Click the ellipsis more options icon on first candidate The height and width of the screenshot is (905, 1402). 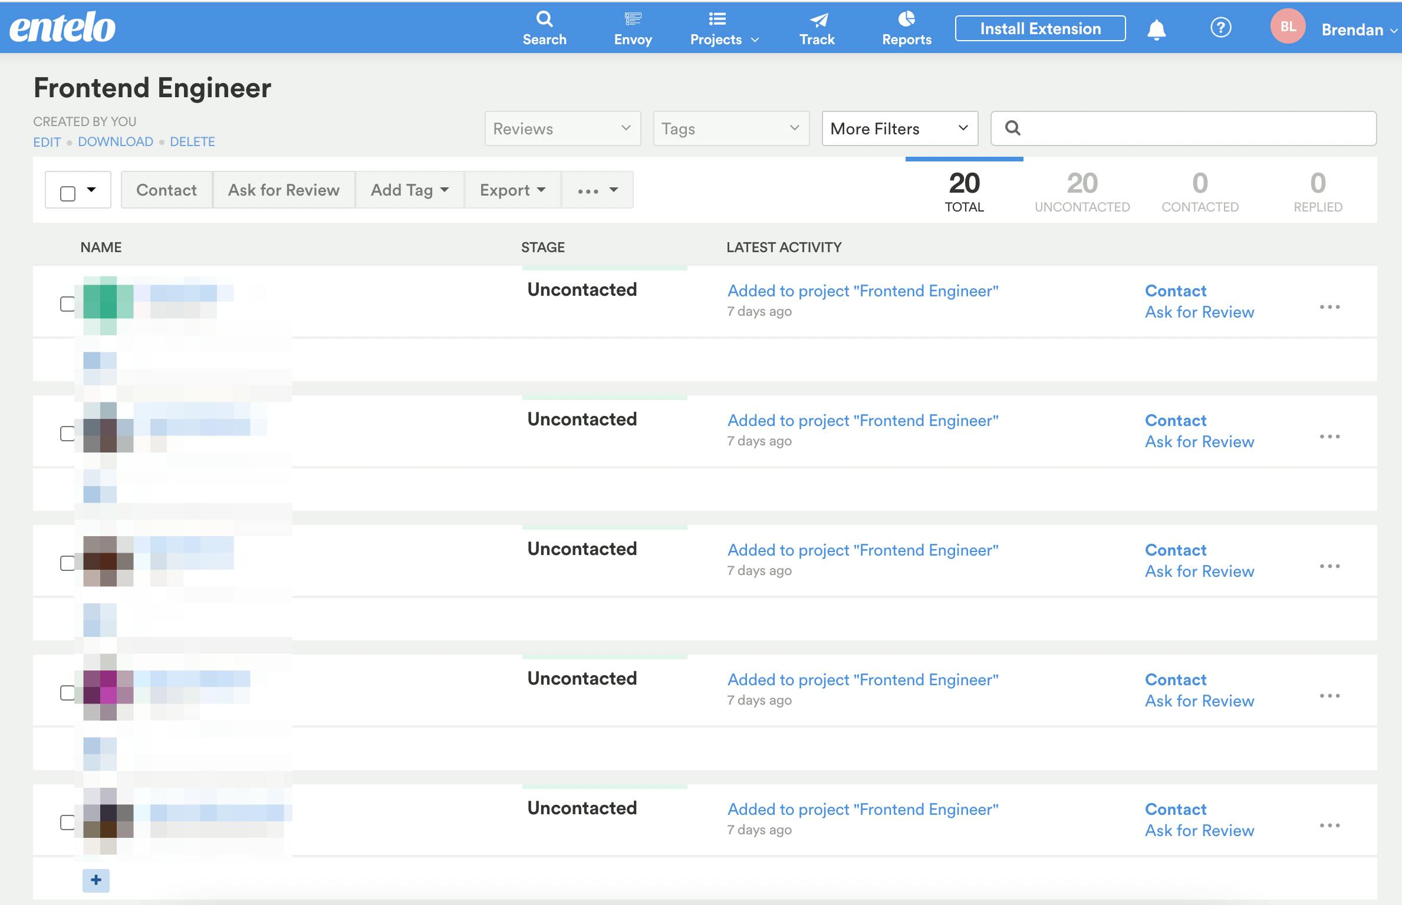coord(1329,306)
